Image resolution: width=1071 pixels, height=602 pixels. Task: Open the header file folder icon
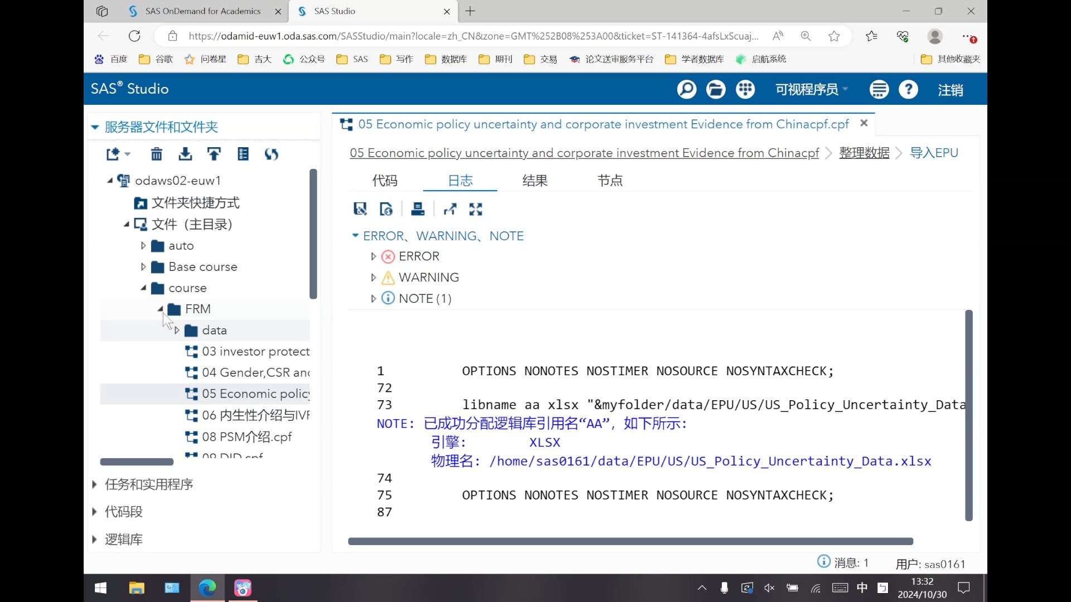pos(716,89)
